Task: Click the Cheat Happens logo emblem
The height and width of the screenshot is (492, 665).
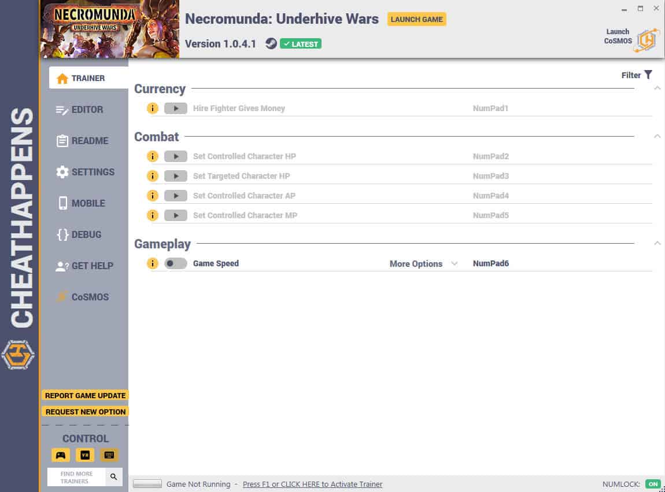Action: (x=18, y=354)
